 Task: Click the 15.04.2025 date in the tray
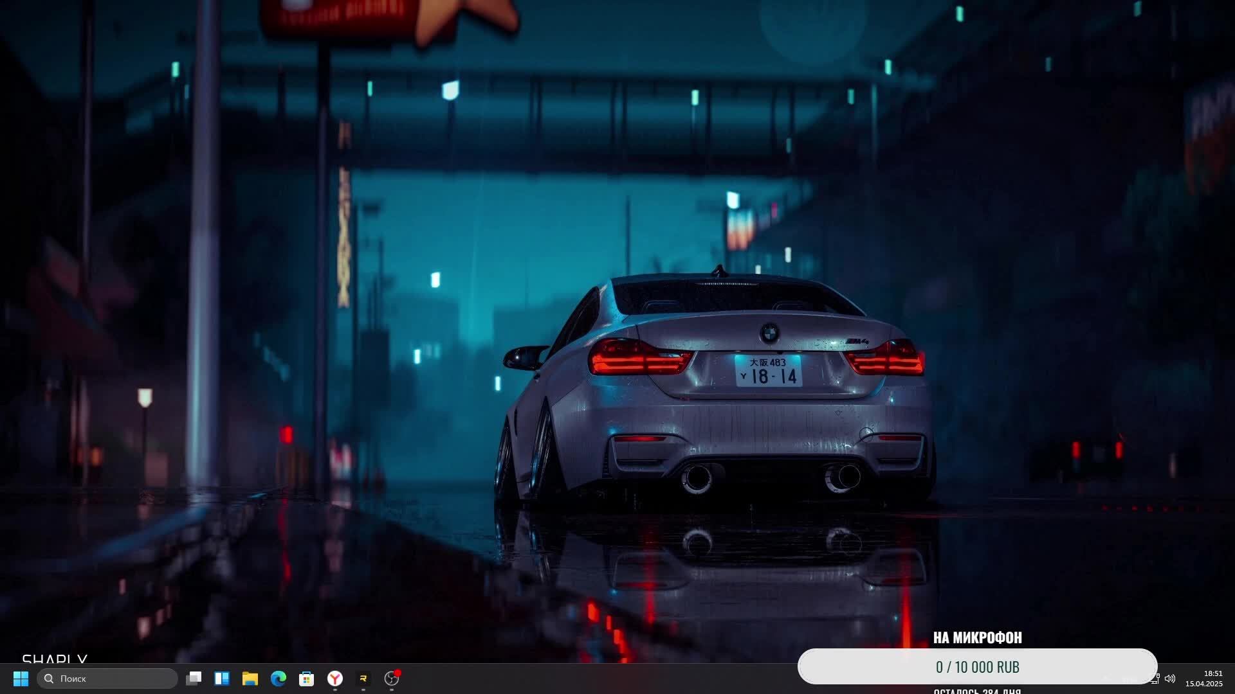click(1204, 684)
